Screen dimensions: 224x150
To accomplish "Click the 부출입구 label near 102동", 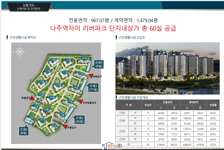I will pyautogui.click(x=97, y=77).
